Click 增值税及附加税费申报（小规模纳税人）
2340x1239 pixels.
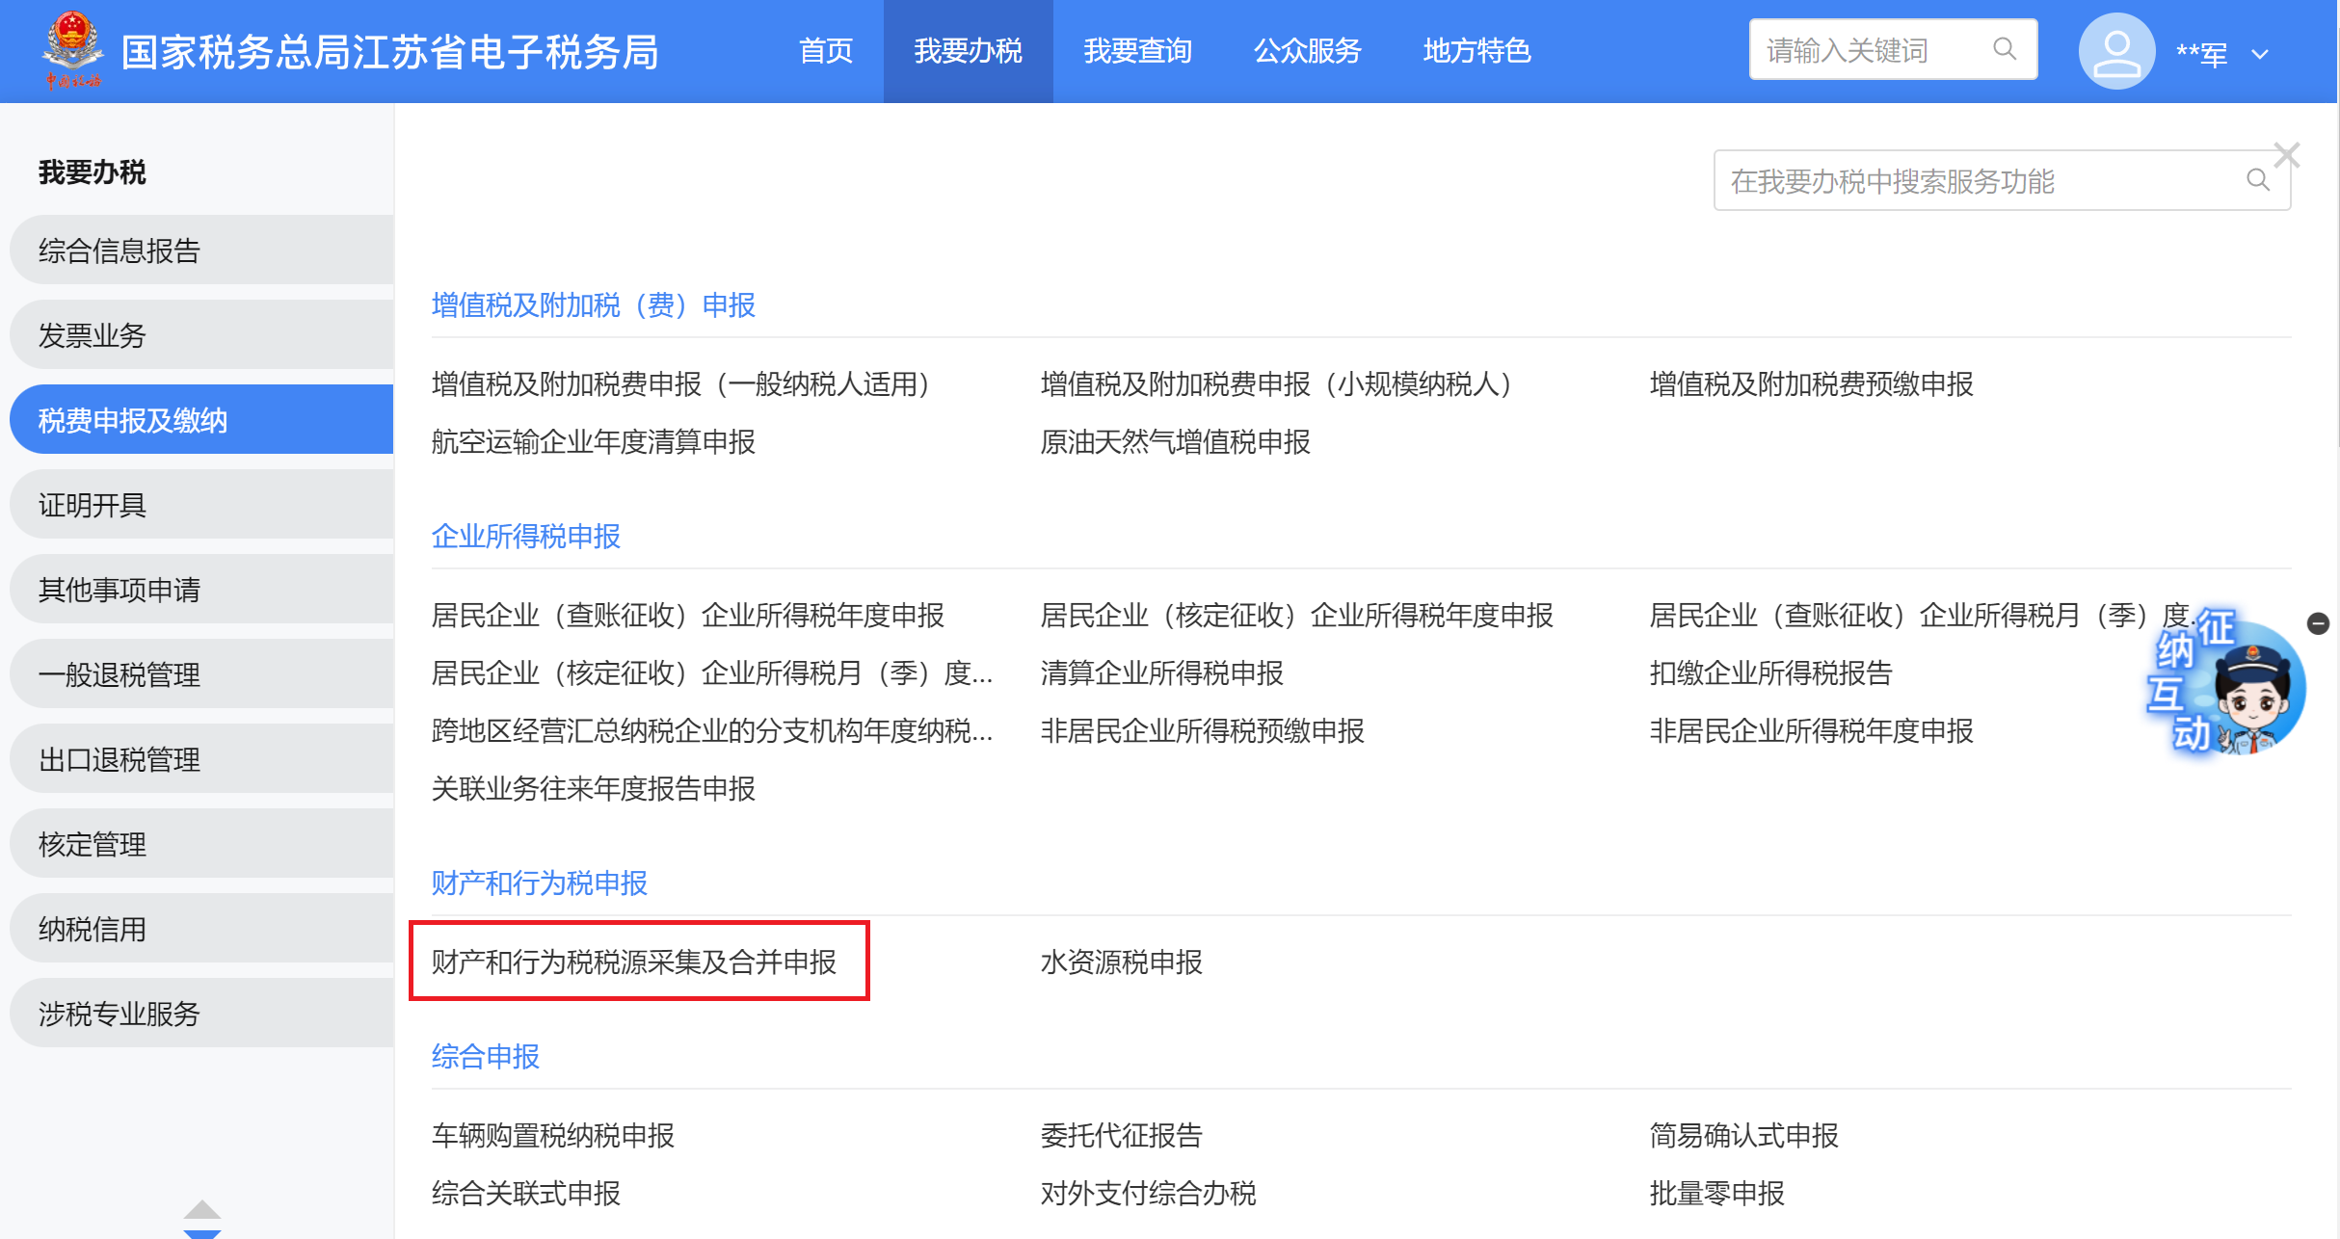coord(1276,384)
